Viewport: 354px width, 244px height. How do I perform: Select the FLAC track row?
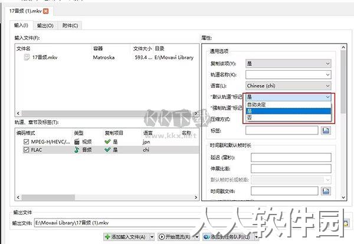click(111, 150)
